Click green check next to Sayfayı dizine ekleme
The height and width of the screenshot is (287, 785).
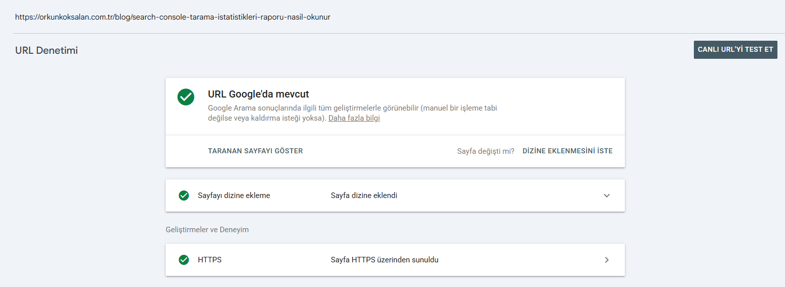point(184,196)
